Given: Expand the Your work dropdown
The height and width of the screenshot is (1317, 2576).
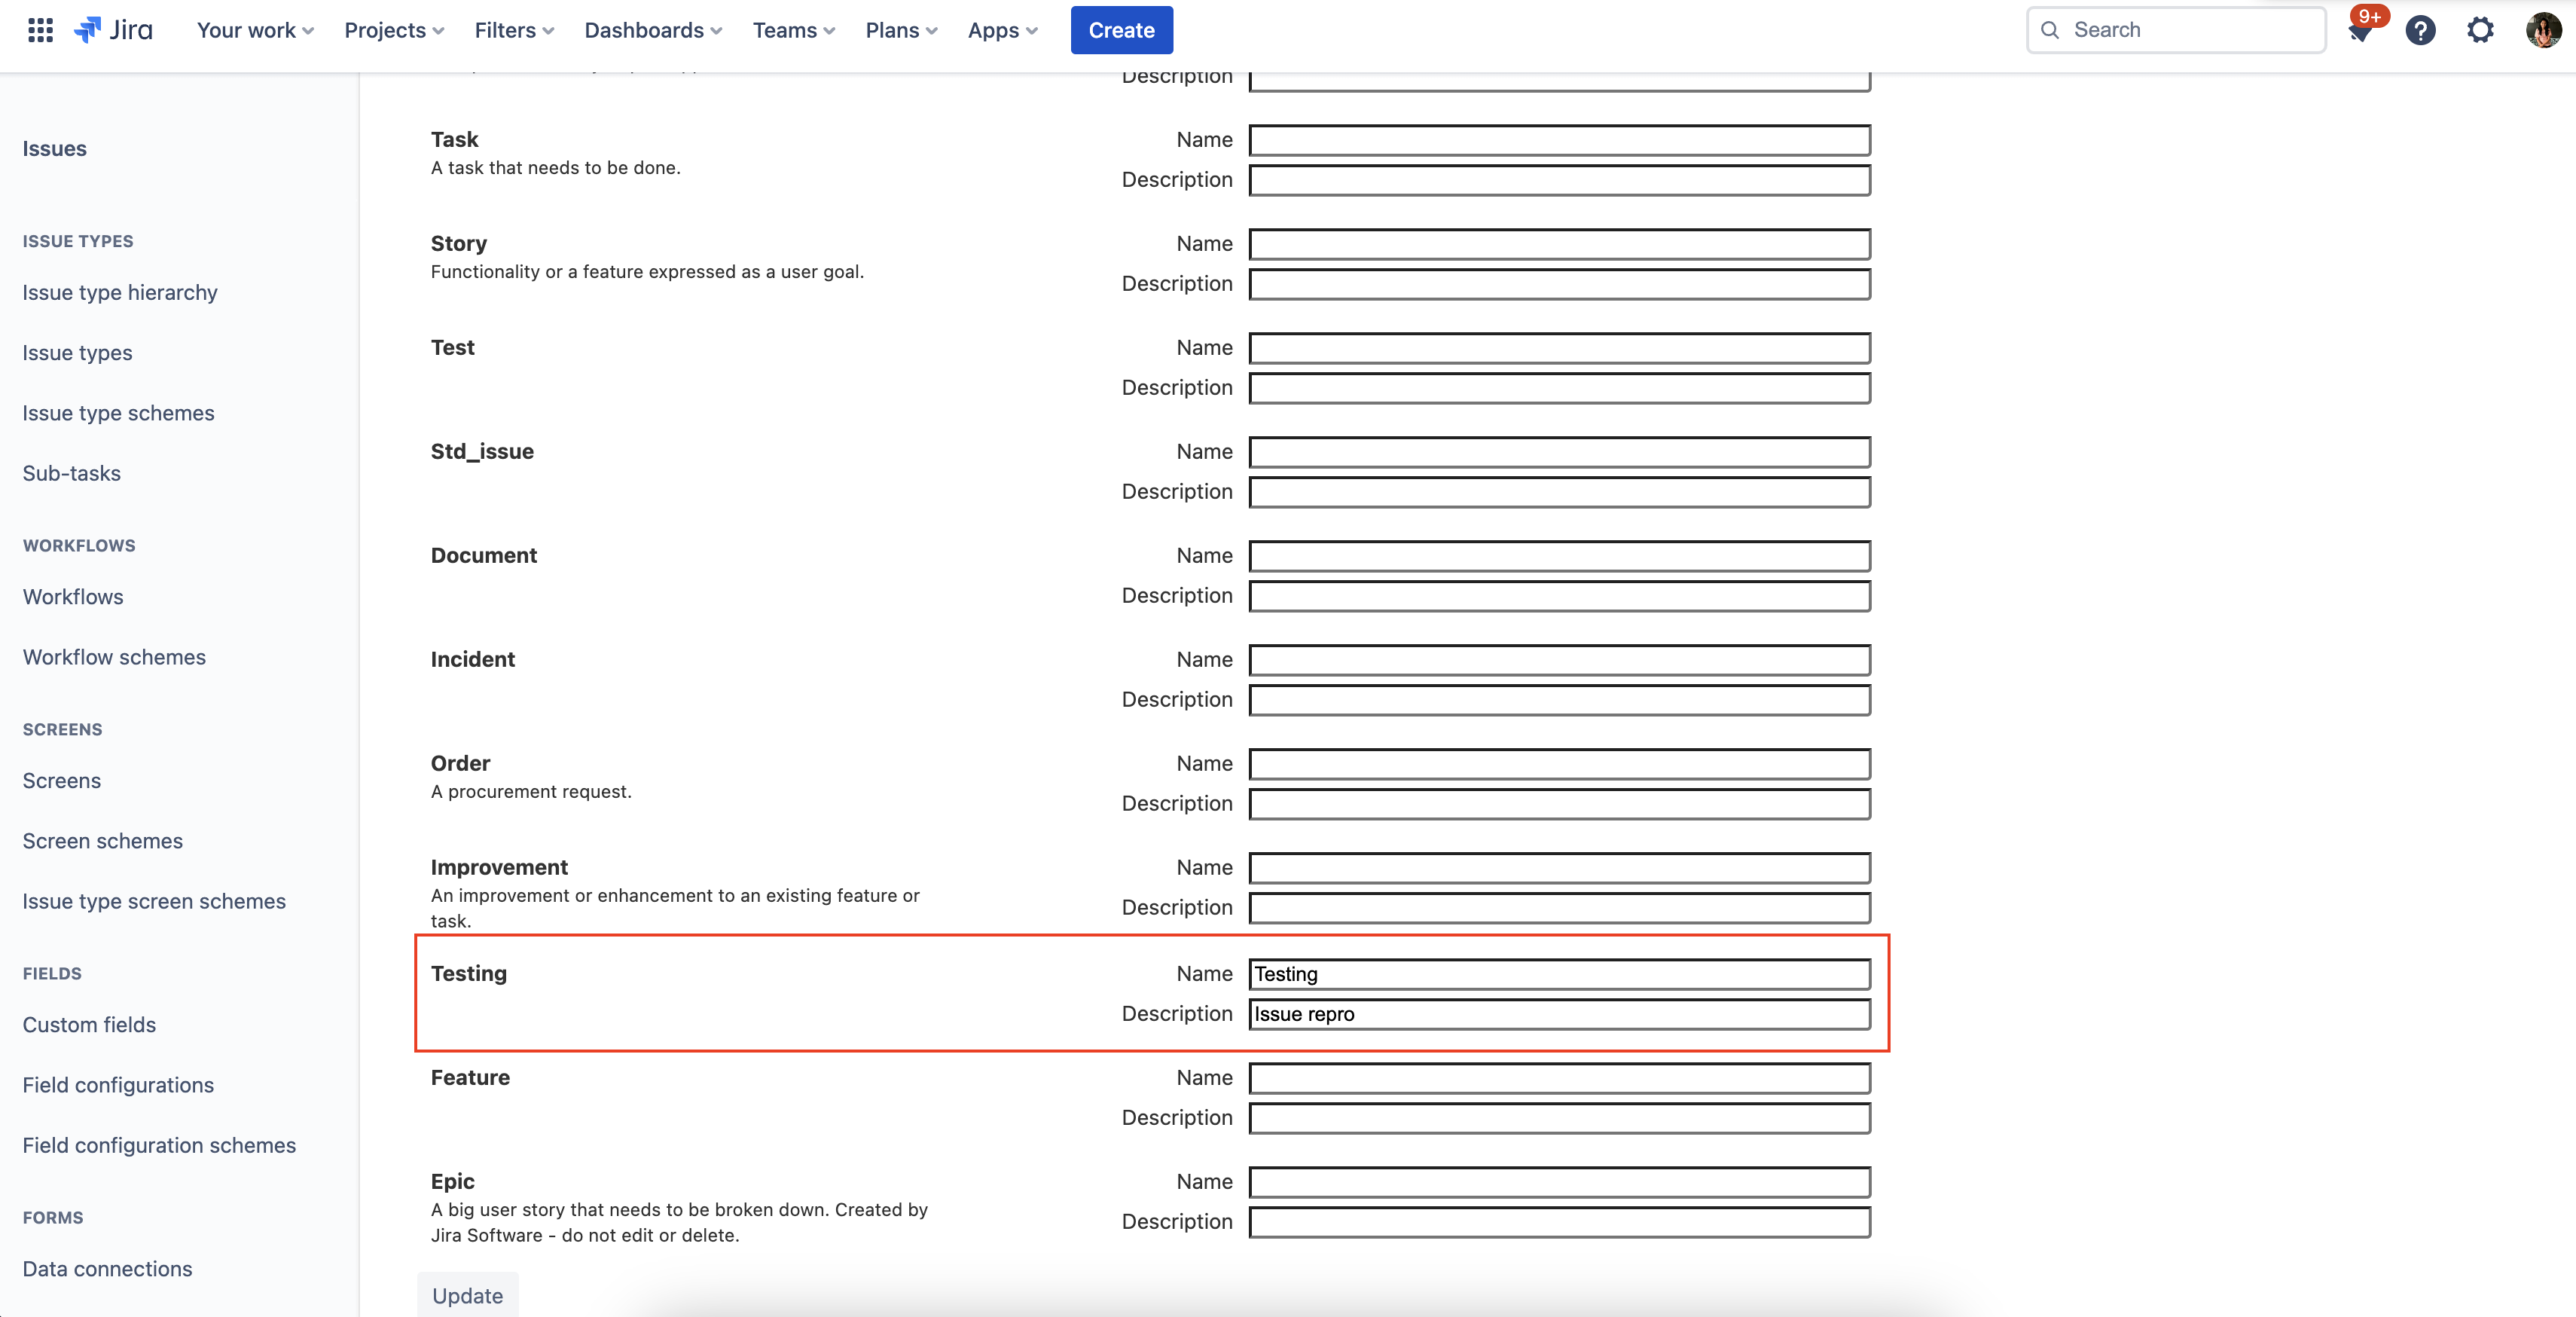Looking at the screenshot, I should click(x=255, y=30).
